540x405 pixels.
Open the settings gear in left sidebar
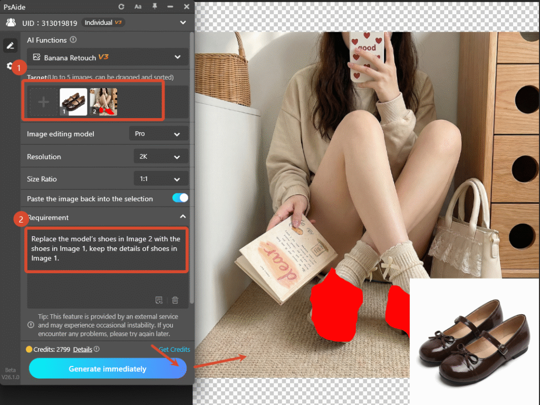[10, 65]
